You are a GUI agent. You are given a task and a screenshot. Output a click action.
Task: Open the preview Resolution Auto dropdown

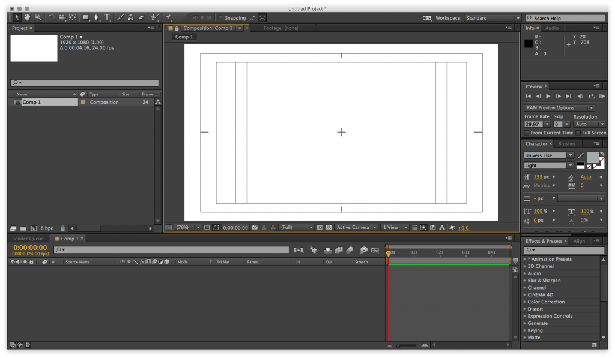pyautogui.click(x=589, y=124)
